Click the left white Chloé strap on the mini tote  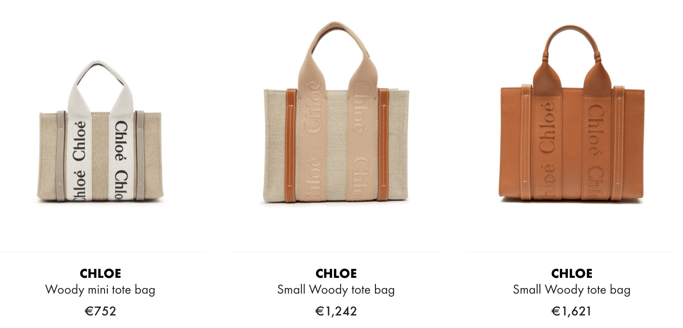pyautogui.click(x=79, y=156)
